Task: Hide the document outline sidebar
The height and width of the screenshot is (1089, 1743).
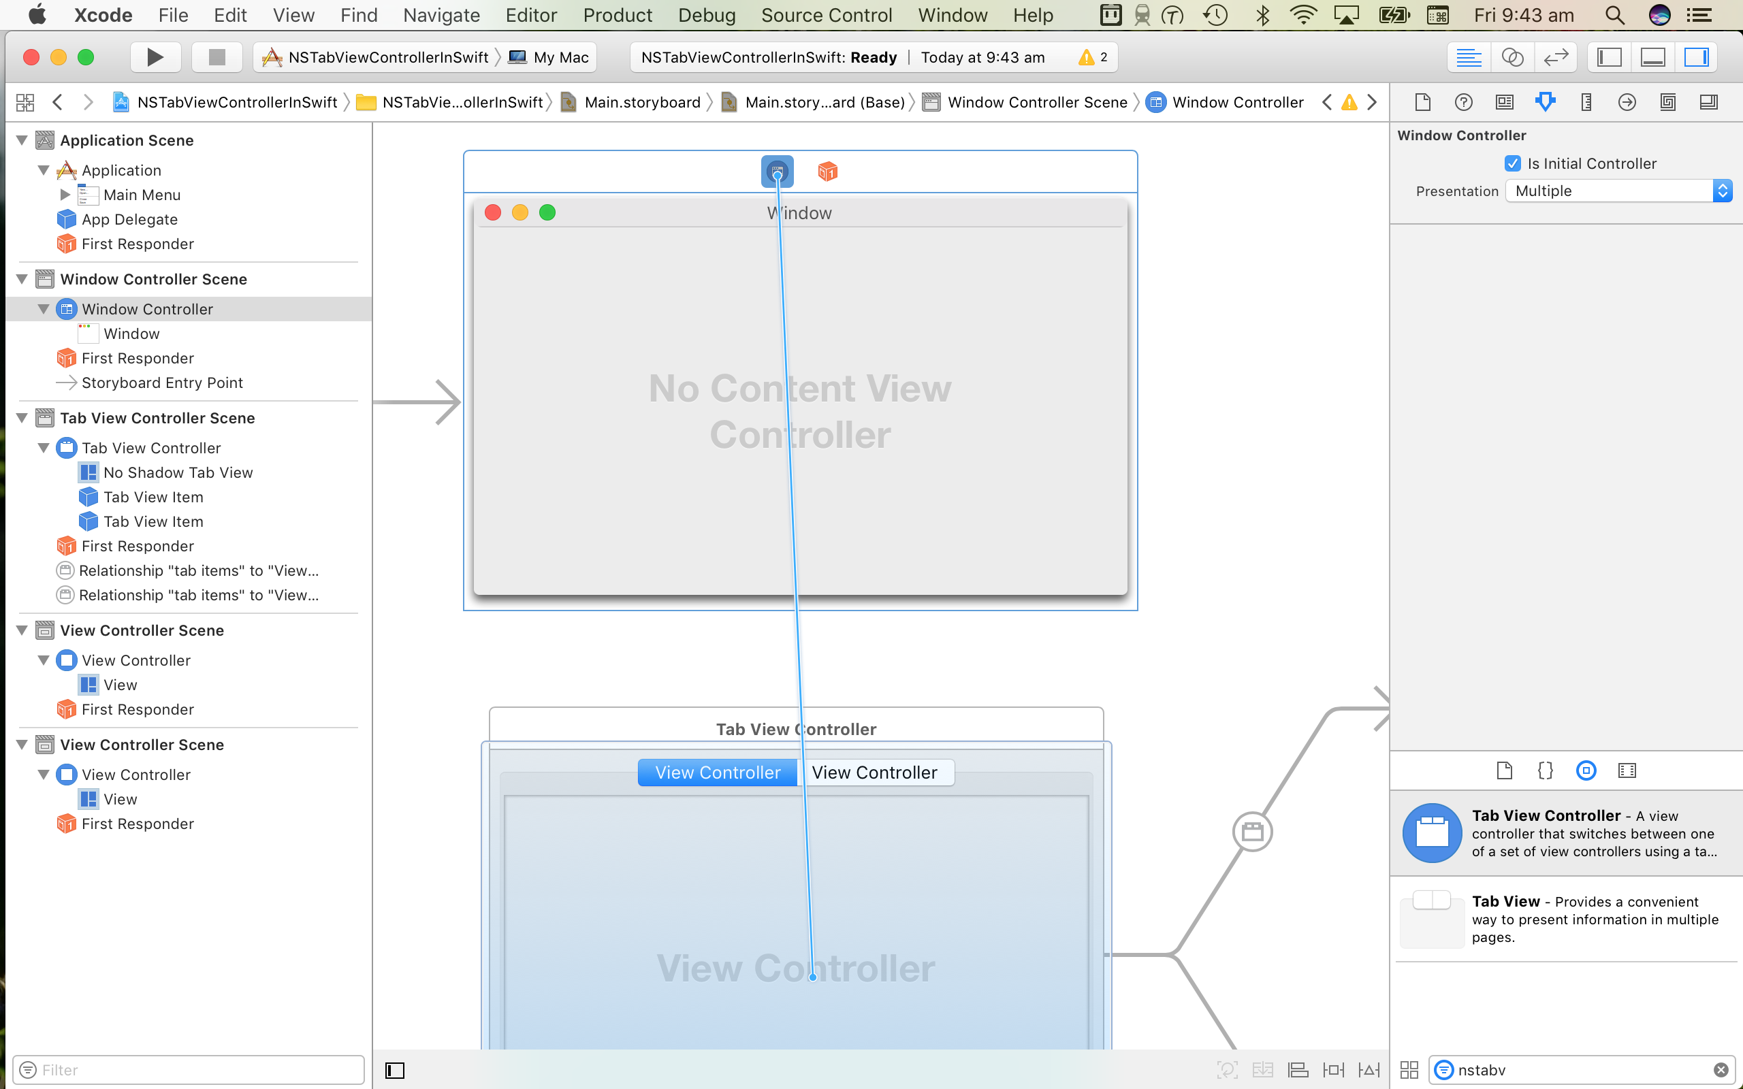Action: tap(395, 1070)
